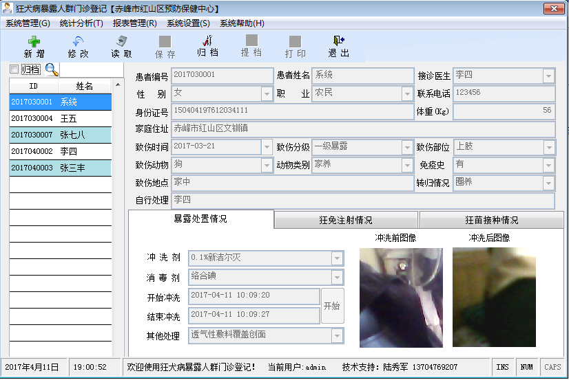
Task: Switch to the 狂苗接种情况 tab
Action: click(491, 220)
